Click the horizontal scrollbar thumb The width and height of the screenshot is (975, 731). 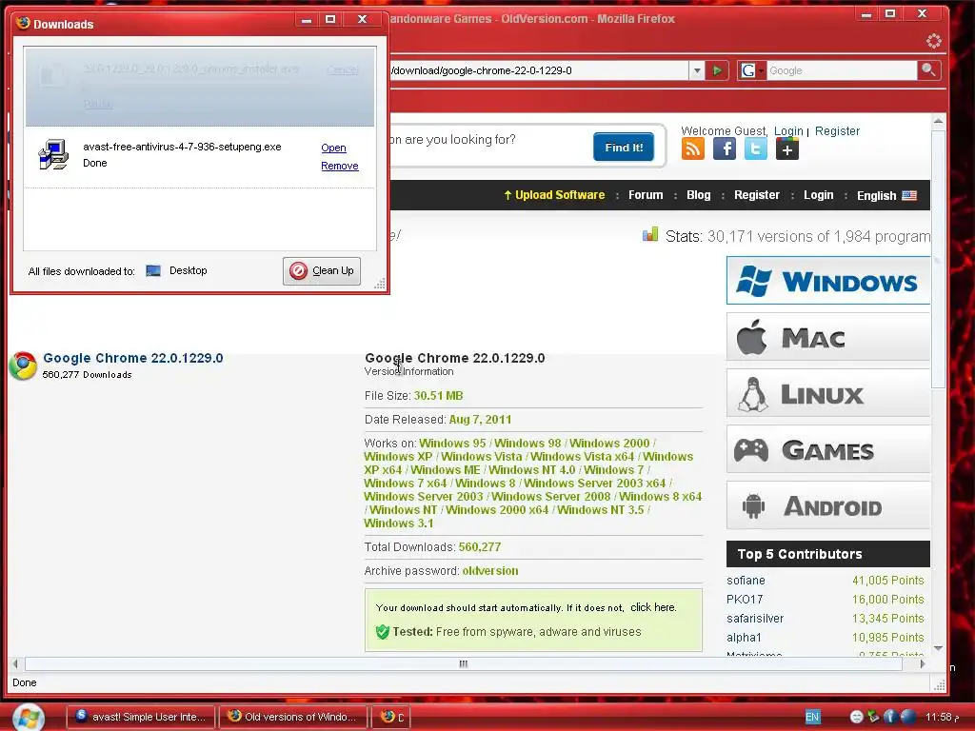tap(464, 663)
